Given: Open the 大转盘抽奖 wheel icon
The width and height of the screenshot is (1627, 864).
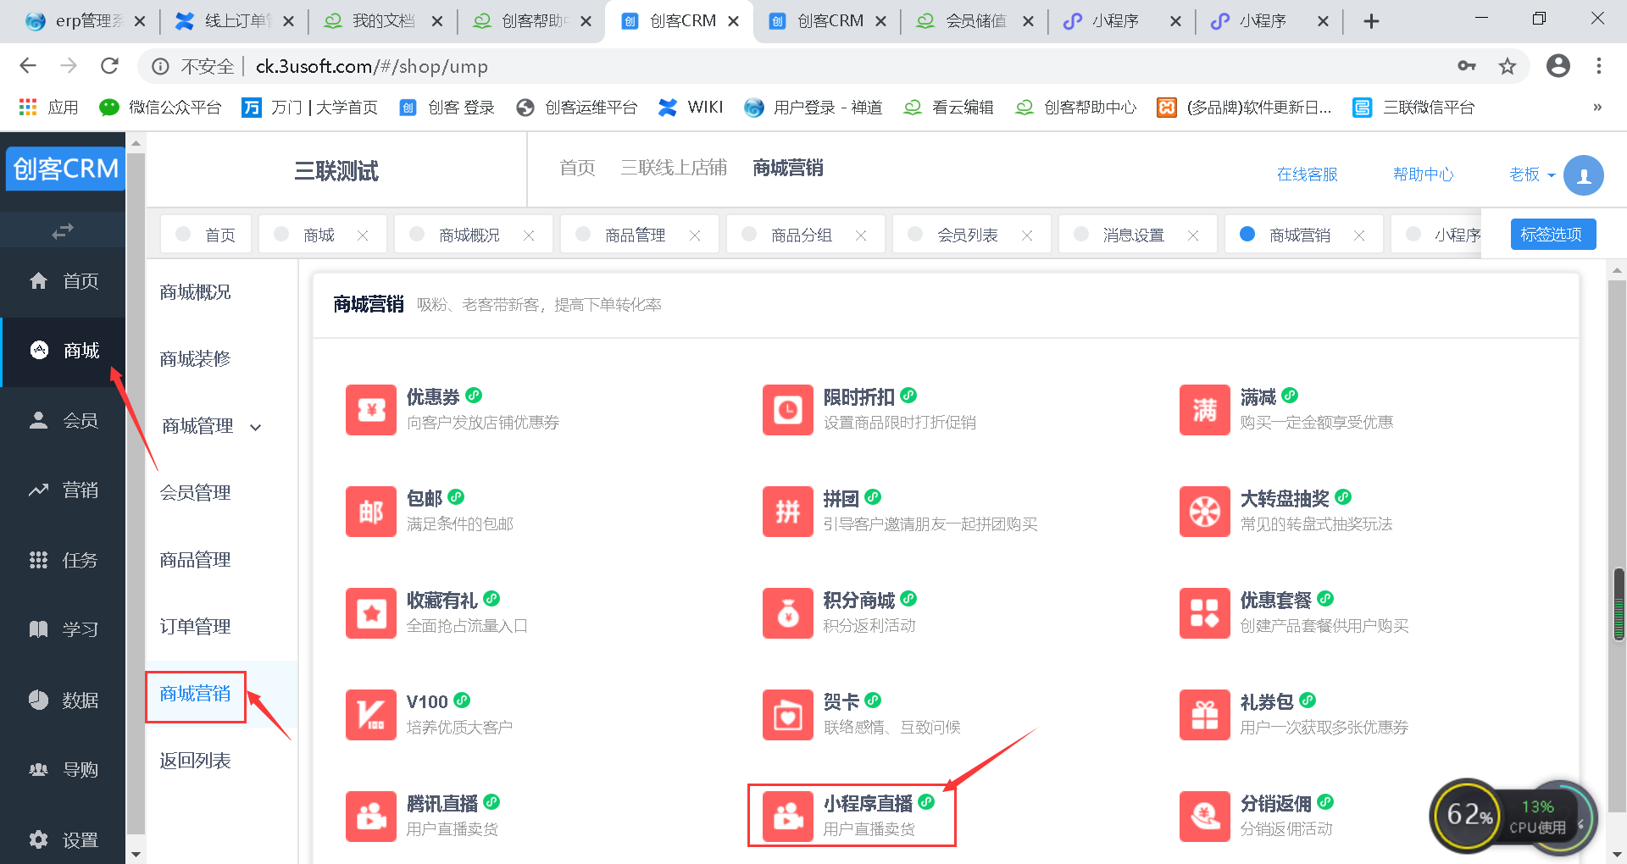Looking at the screenshot, I should 1204,512.
